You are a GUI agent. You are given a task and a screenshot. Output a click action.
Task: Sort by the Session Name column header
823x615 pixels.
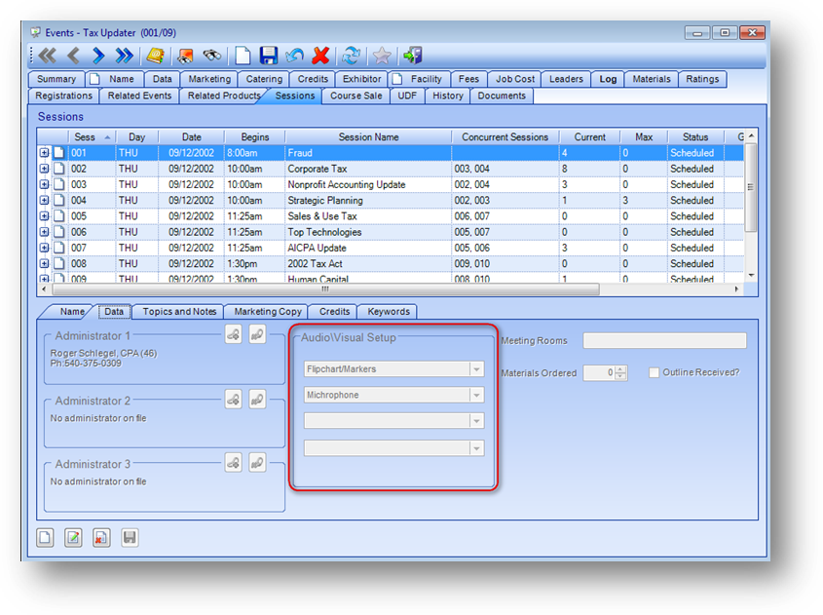coord(368,137)
